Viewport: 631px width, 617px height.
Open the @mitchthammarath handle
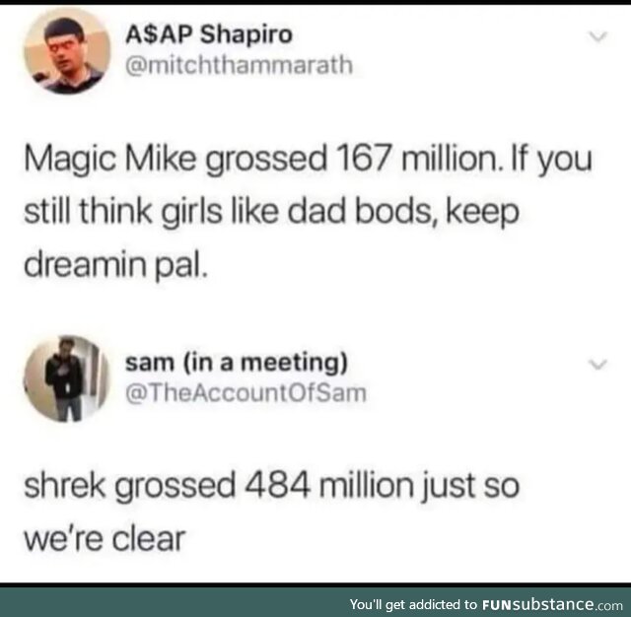click(x=239, y=65)
